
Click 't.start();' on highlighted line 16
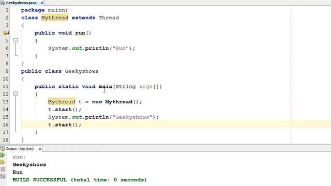point(65,125)
